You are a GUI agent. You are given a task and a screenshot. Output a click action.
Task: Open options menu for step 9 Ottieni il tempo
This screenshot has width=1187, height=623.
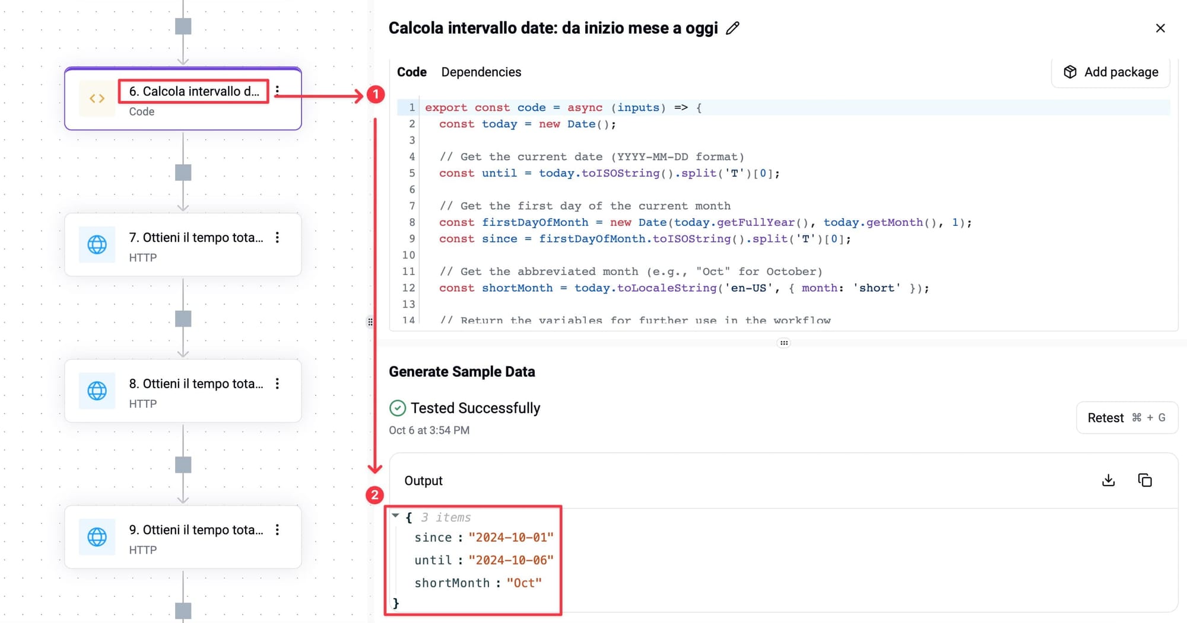277,529
